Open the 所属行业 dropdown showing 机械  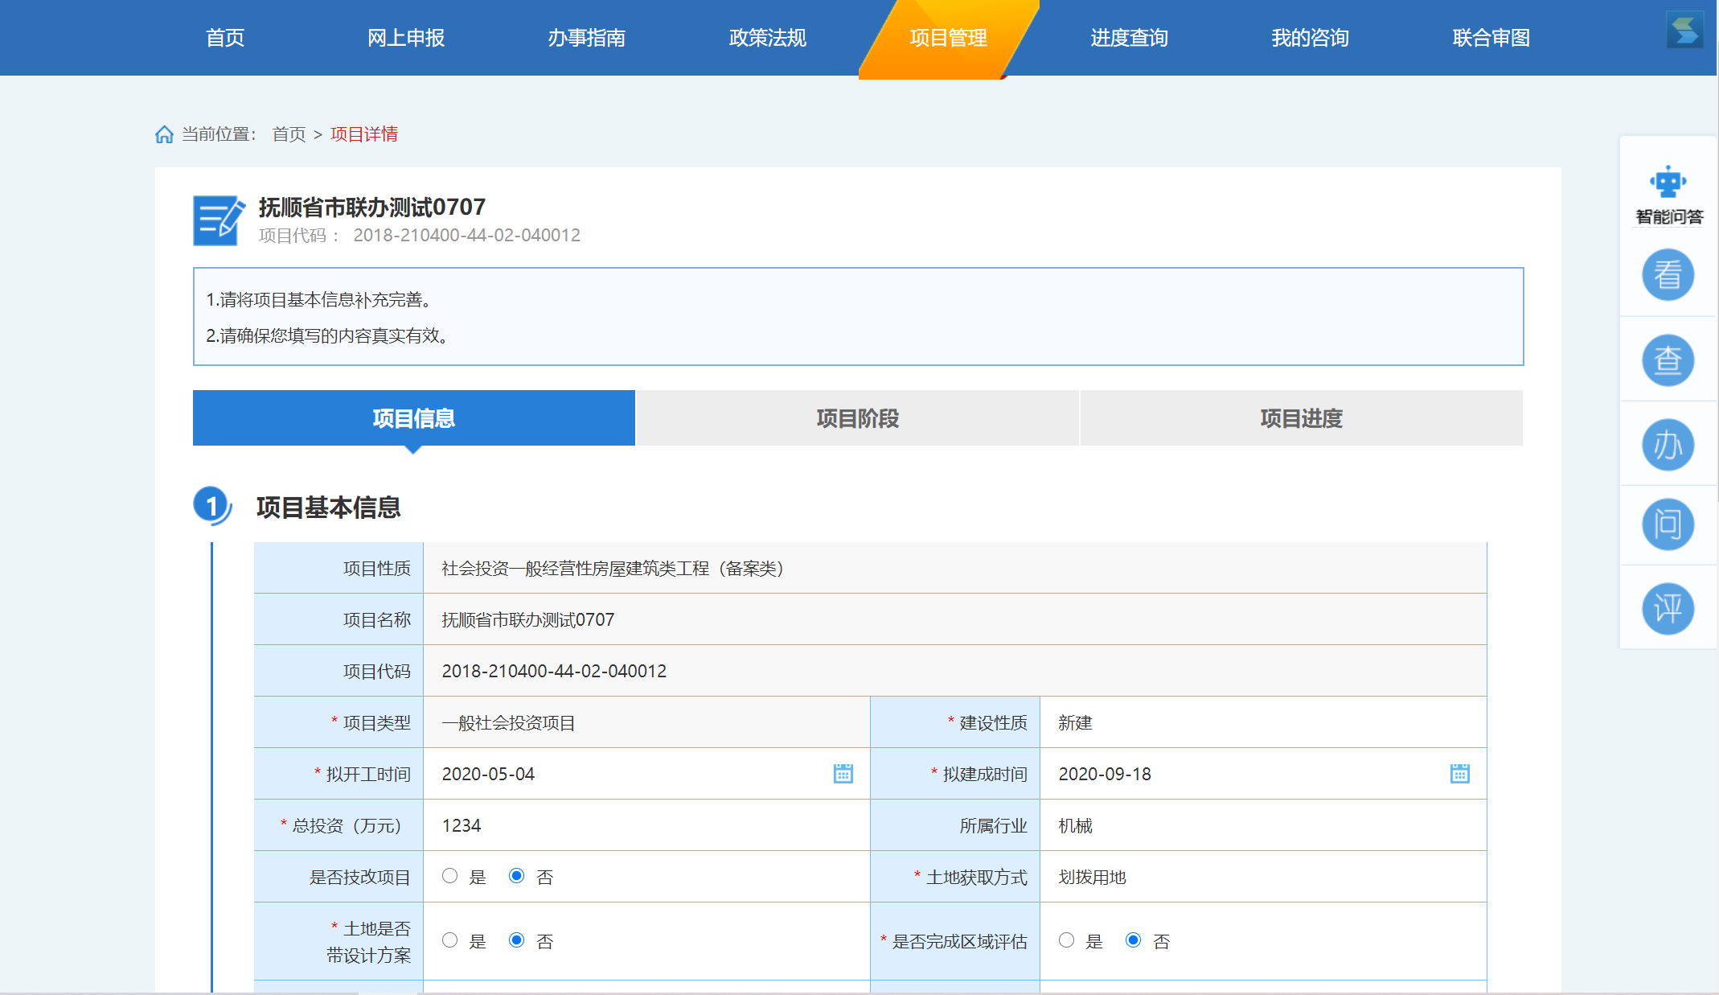[1263, 825]
